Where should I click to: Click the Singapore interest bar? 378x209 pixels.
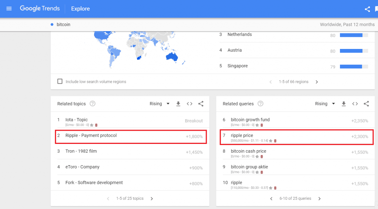coord(354,67)
